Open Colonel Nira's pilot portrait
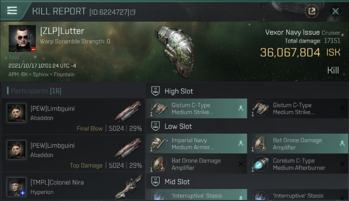This screenshot has width=349, height=201. point(17,187)
